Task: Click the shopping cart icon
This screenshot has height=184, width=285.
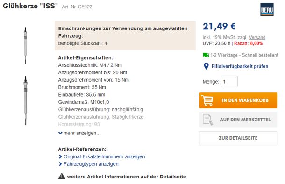Action: (x=207, y=100)
